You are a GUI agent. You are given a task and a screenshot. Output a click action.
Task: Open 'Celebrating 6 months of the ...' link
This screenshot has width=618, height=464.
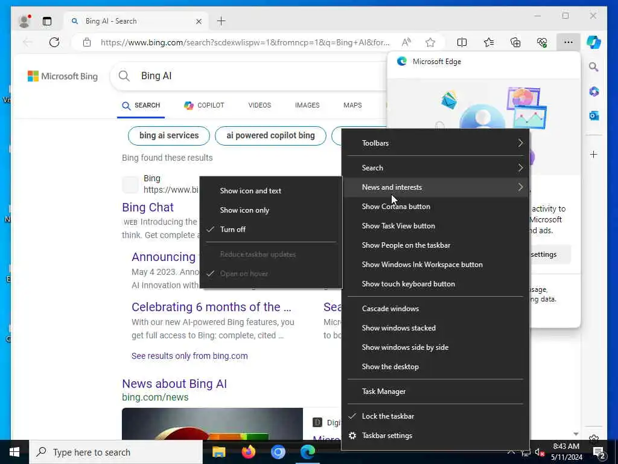(x=211, y=307)
